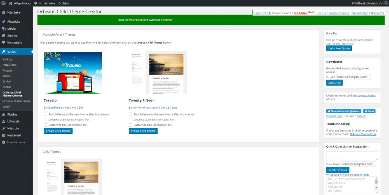Screen dimensions: 389x195
Task: Check Twenty Fifteen blank functions.php option
Action: pos(131,120)
